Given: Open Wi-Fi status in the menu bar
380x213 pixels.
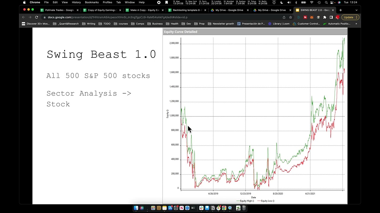Looking at the screenshot, I should 312,2.
